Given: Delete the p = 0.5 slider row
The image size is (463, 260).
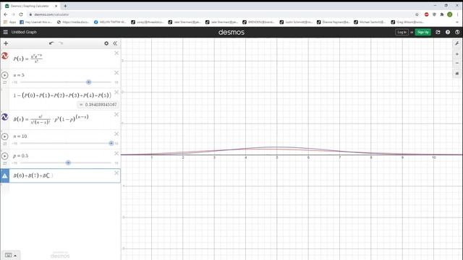Looking at the screenshot, I should 116,153.
